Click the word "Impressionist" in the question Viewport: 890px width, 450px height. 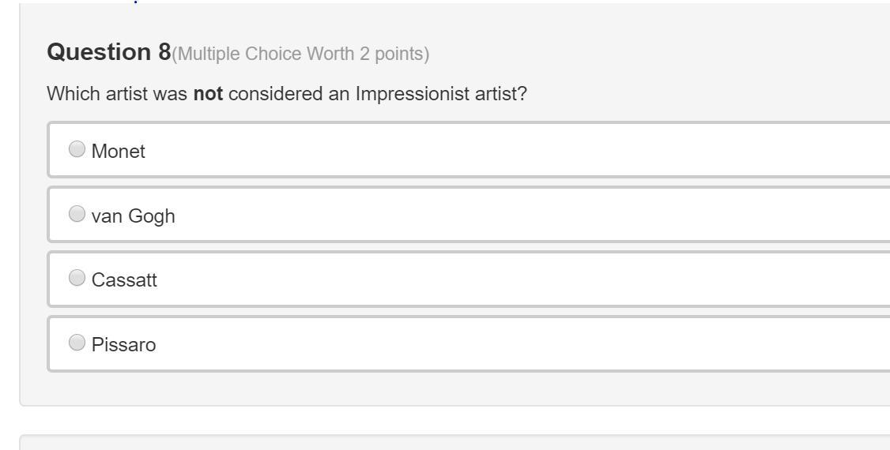[x=407, y=95]
